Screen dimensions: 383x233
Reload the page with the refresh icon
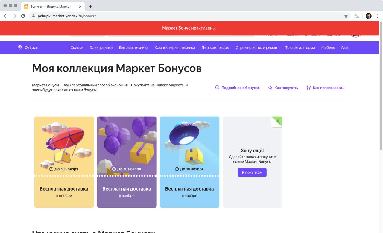(x=23, y=16)
